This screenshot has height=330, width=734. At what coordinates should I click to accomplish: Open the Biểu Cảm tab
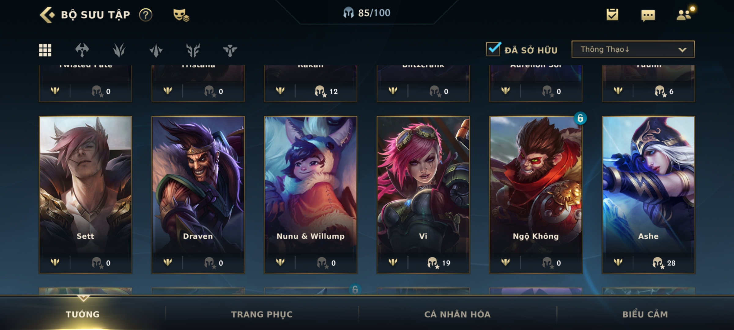(x=645, y=314)
